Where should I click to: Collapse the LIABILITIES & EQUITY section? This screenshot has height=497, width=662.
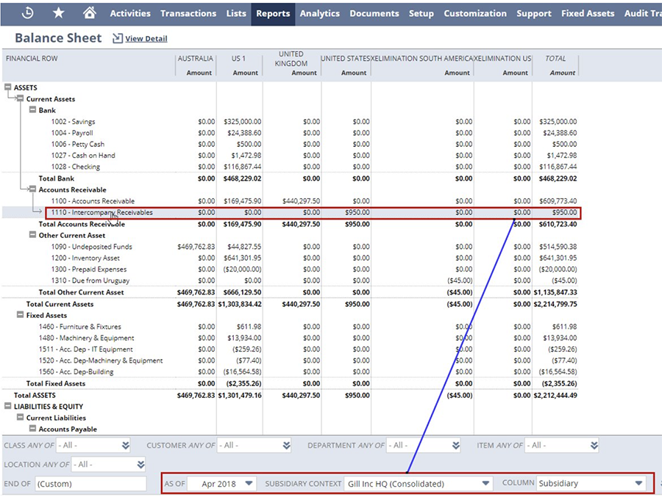click(x=8, y=406)
